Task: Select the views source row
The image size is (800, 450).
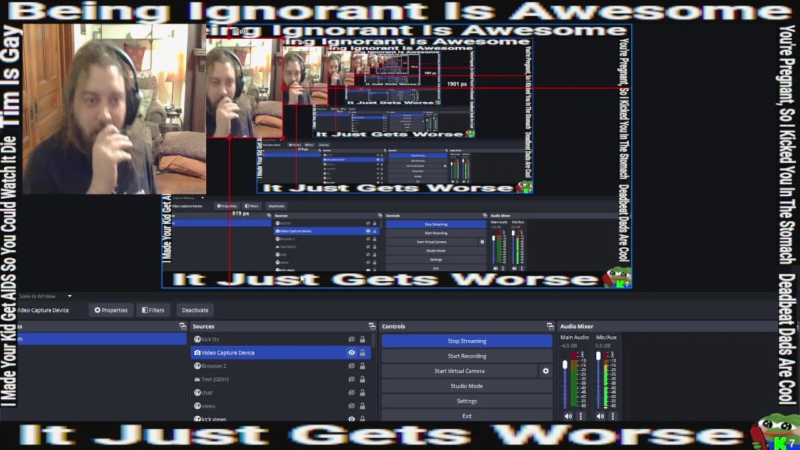Action: point(281,406)
